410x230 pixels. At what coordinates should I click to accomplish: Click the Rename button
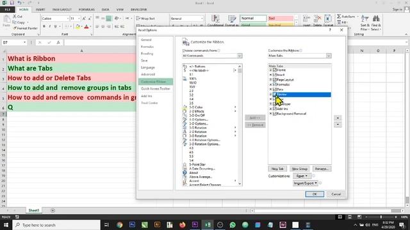click(x=322, y=169)
